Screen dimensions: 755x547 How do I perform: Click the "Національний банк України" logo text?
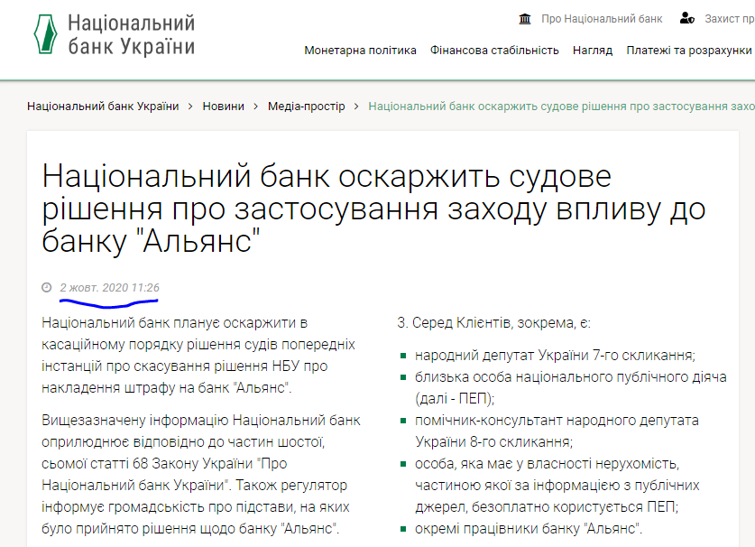click(132, 35)
